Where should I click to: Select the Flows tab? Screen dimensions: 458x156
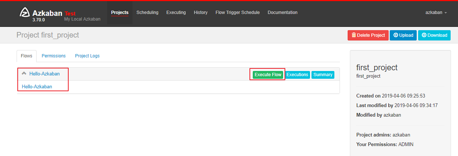click(x=27, y=56)
